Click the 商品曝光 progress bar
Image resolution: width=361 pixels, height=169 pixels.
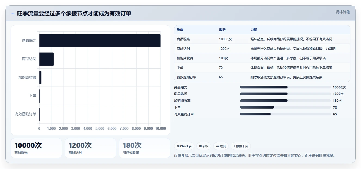285,87
